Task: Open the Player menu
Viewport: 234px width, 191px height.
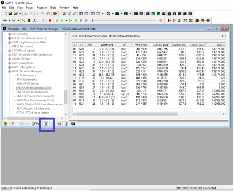Action: 30,8
